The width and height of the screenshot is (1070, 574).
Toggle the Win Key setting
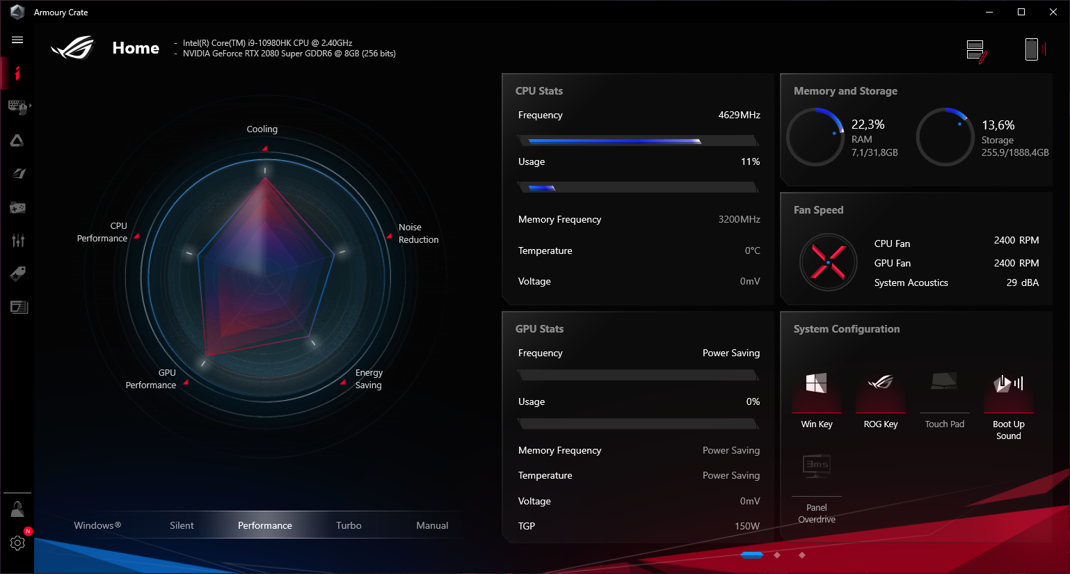click(x=817, y=399)
